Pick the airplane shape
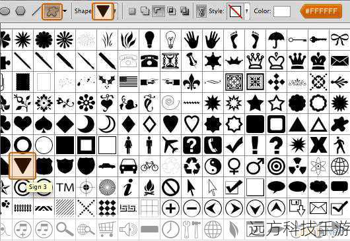The height and width of the screenshot is (241, 350). pyautogui.click(x=170, y=145)
